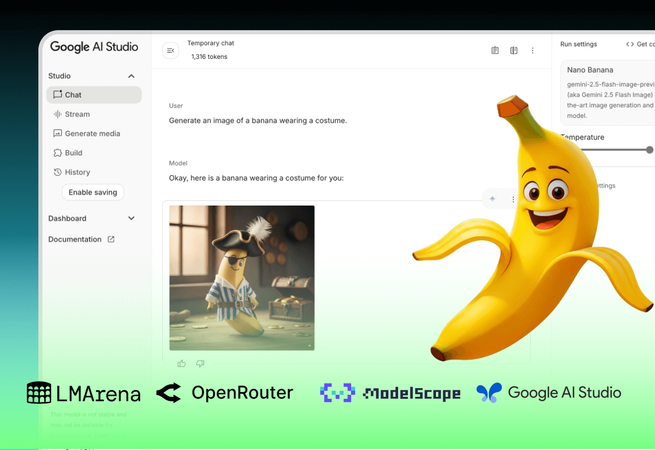
Task: Click the model reply text 'Okay, here is a banana'
Action: click(256, 178)
